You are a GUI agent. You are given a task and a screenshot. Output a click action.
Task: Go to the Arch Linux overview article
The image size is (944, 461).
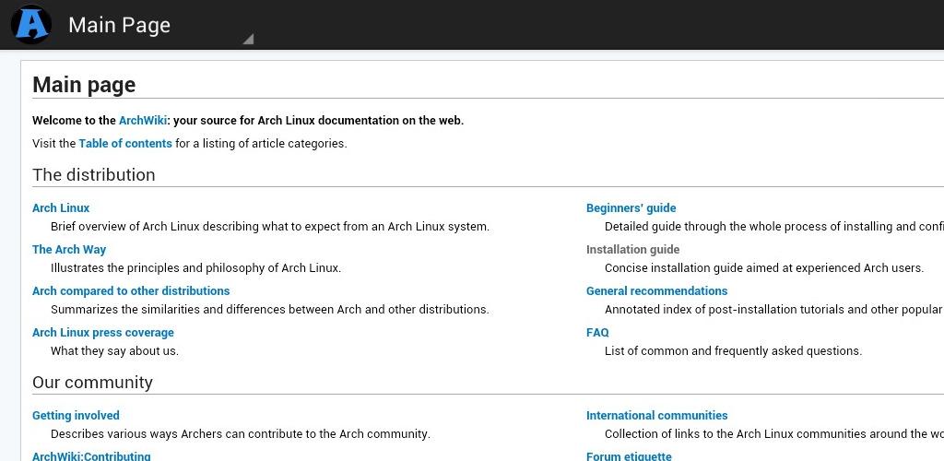point(61,208)
